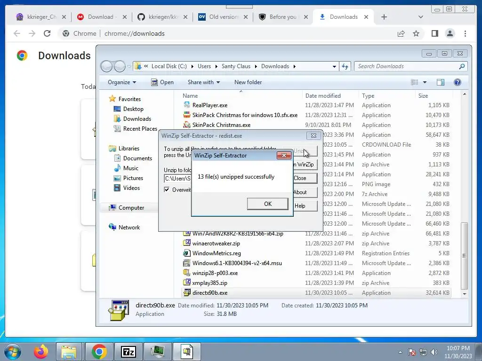Click the Search Downloads field
Screen dimensions: 482x361
[410, 66]
